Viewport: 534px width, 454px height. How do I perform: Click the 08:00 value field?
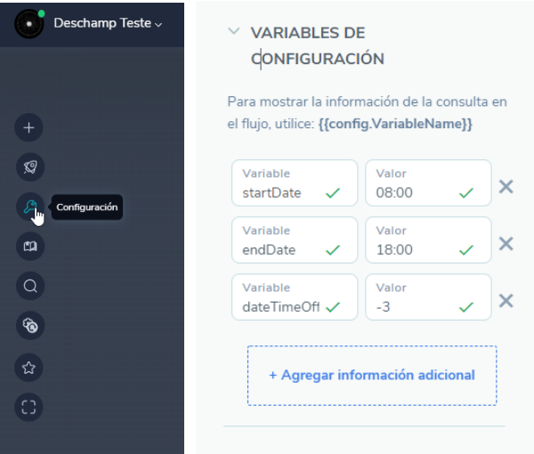tap(414, 192)
